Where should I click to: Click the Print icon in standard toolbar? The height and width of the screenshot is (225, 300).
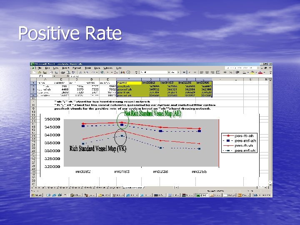(x=62, y=72)
